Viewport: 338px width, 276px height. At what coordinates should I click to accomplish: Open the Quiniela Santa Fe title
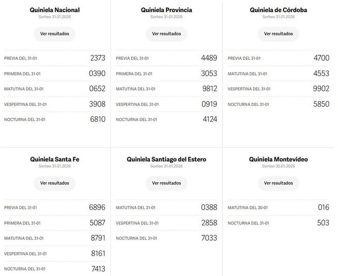pos(55,159)
